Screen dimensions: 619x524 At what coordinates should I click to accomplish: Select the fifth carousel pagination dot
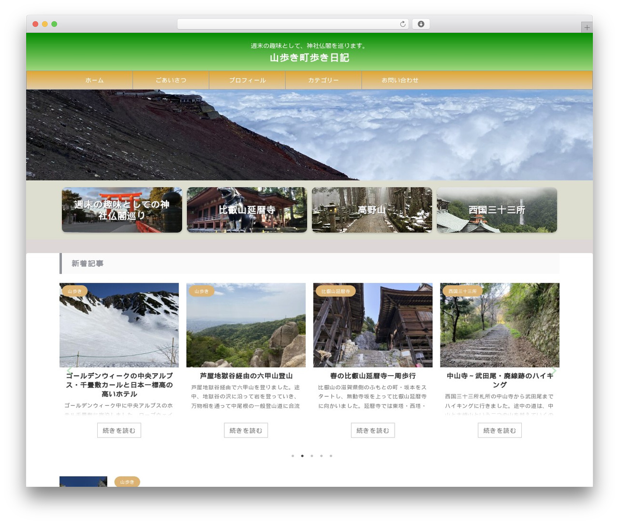331,456
